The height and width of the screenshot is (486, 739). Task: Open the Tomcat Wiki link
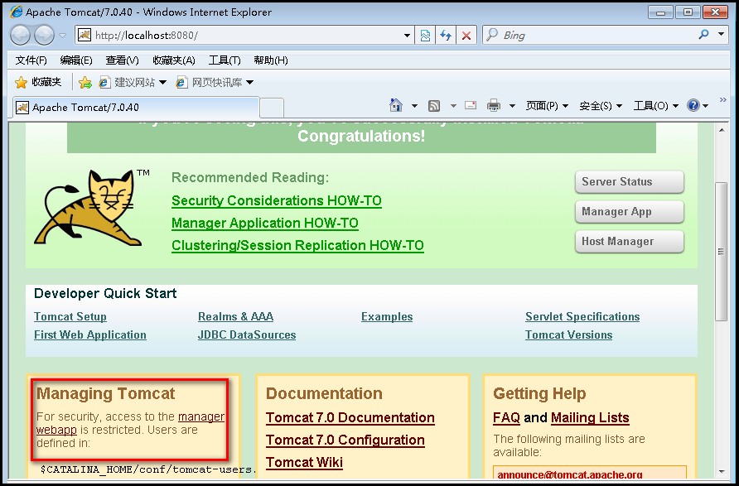pyautogui.click(x=304, y=463)
